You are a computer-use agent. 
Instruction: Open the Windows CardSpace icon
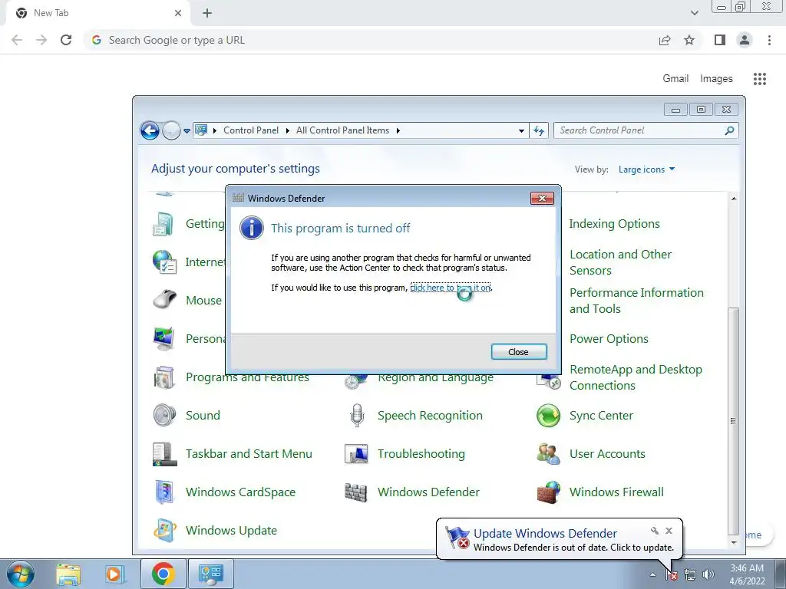pyautogui.click(x=164, y=492)
